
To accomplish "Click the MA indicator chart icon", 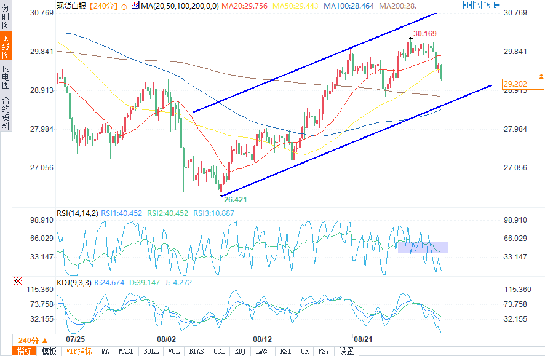I will coord(135,5).
